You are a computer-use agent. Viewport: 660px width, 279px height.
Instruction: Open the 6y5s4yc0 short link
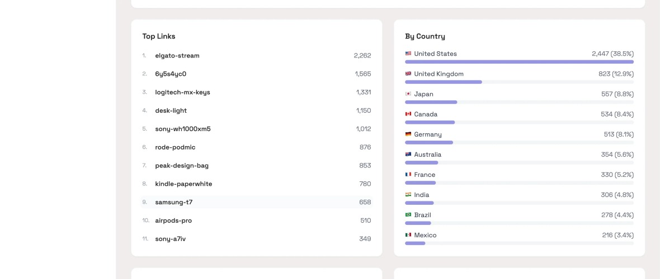[171, 74]
